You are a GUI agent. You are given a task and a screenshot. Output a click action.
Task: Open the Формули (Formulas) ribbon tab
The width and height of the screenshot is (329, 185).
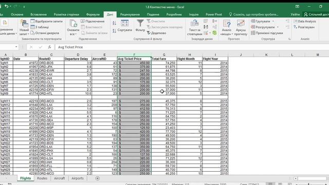[x=93, y=14]
